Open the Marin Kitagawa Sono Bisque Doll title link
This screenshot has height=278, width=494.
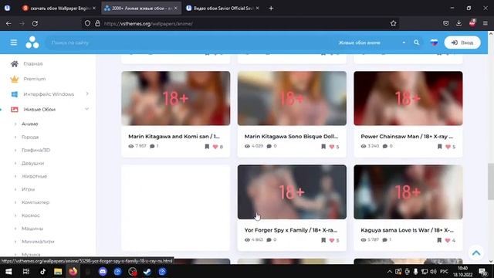coord(291,137)
